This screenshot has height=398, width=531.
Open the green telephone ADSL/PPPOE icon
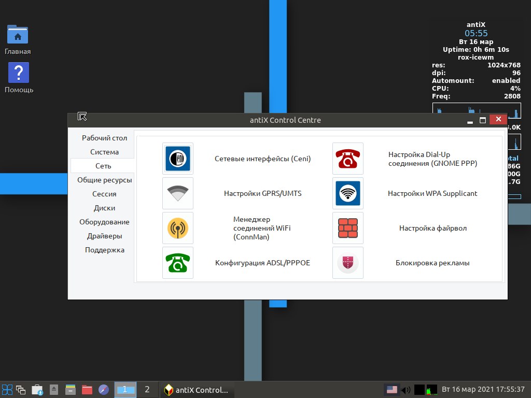(x=178, y=263)
